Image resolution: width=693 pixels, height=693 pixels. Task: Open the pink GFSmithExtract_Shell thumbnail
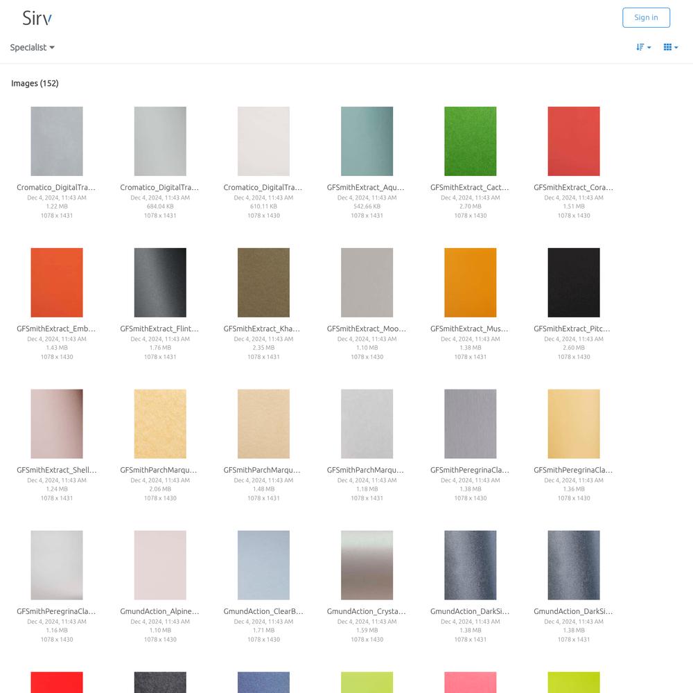pyautogui.click(x=57, y=424)
